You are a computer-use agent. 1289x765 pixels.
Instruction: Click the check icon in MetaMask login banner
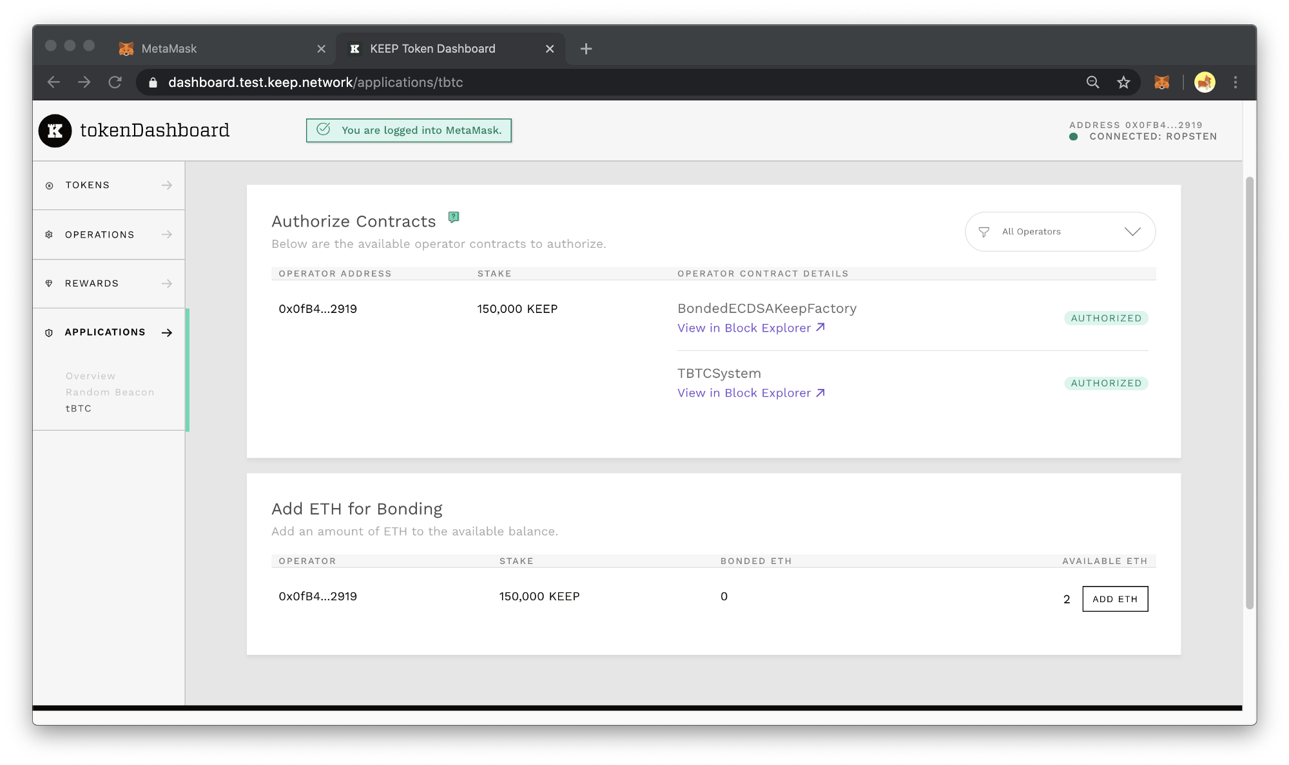[x=324, y=129]
